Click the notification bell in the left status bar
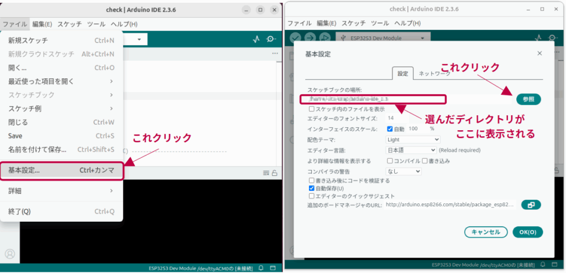The height and width of the screenshot is (273, 566). [x=260, y=268]
